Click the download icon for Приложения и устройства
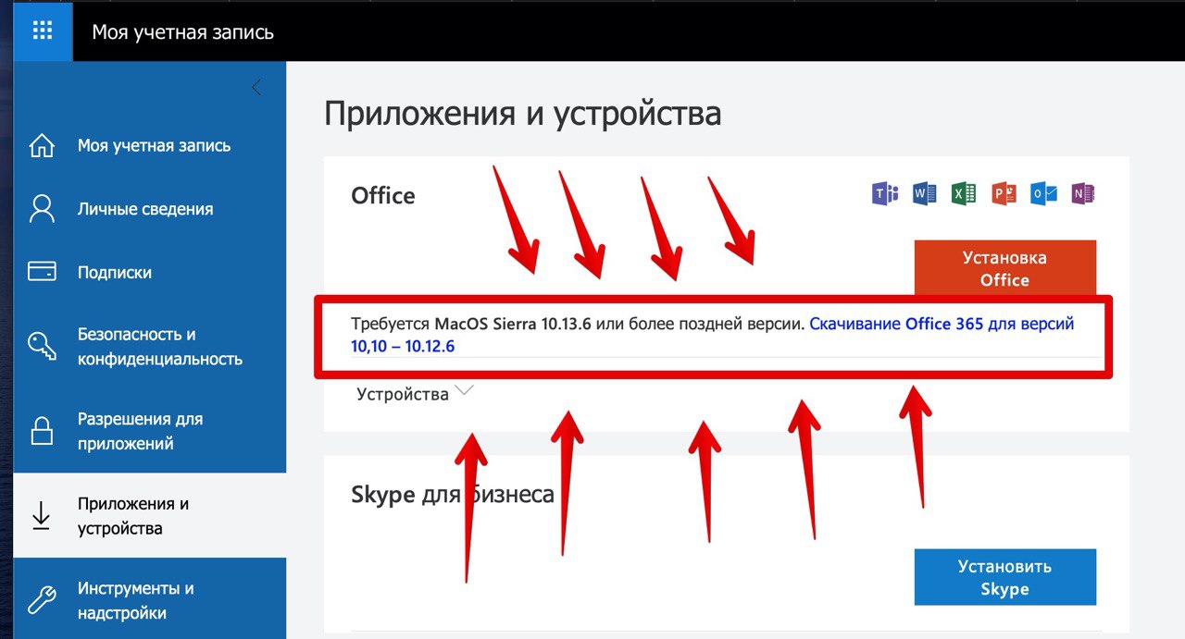1185x639 pixels. pyautogui.click(x=42, y=516)
